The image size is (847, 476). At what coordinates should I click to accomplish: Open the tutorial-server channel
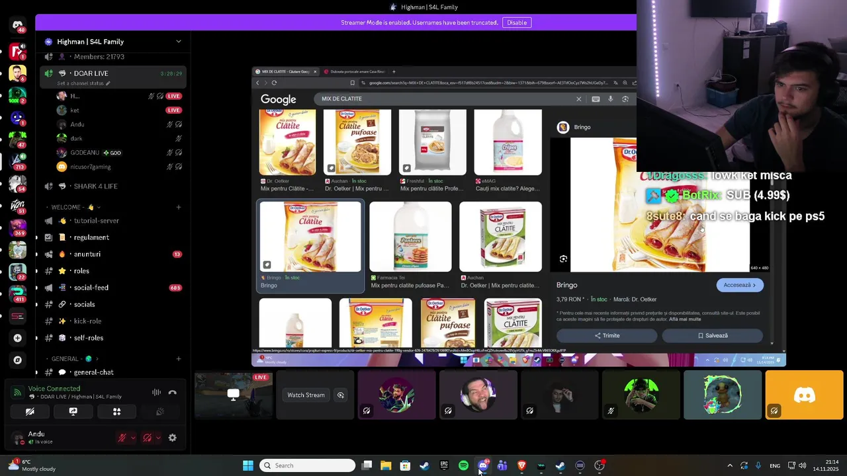112,221
